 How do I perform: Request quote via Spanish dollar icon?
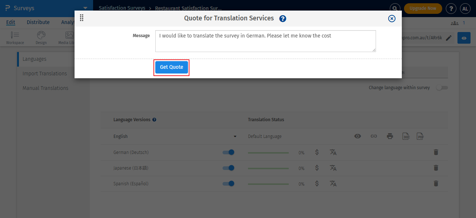[x=317, y=183]
